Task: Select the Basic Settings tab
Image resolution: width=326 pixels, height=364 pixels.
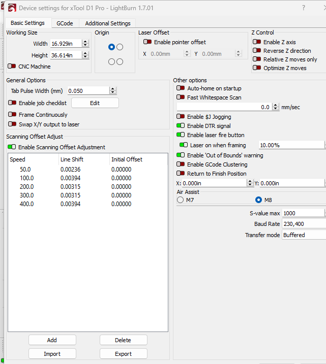Action: point(27,23)
